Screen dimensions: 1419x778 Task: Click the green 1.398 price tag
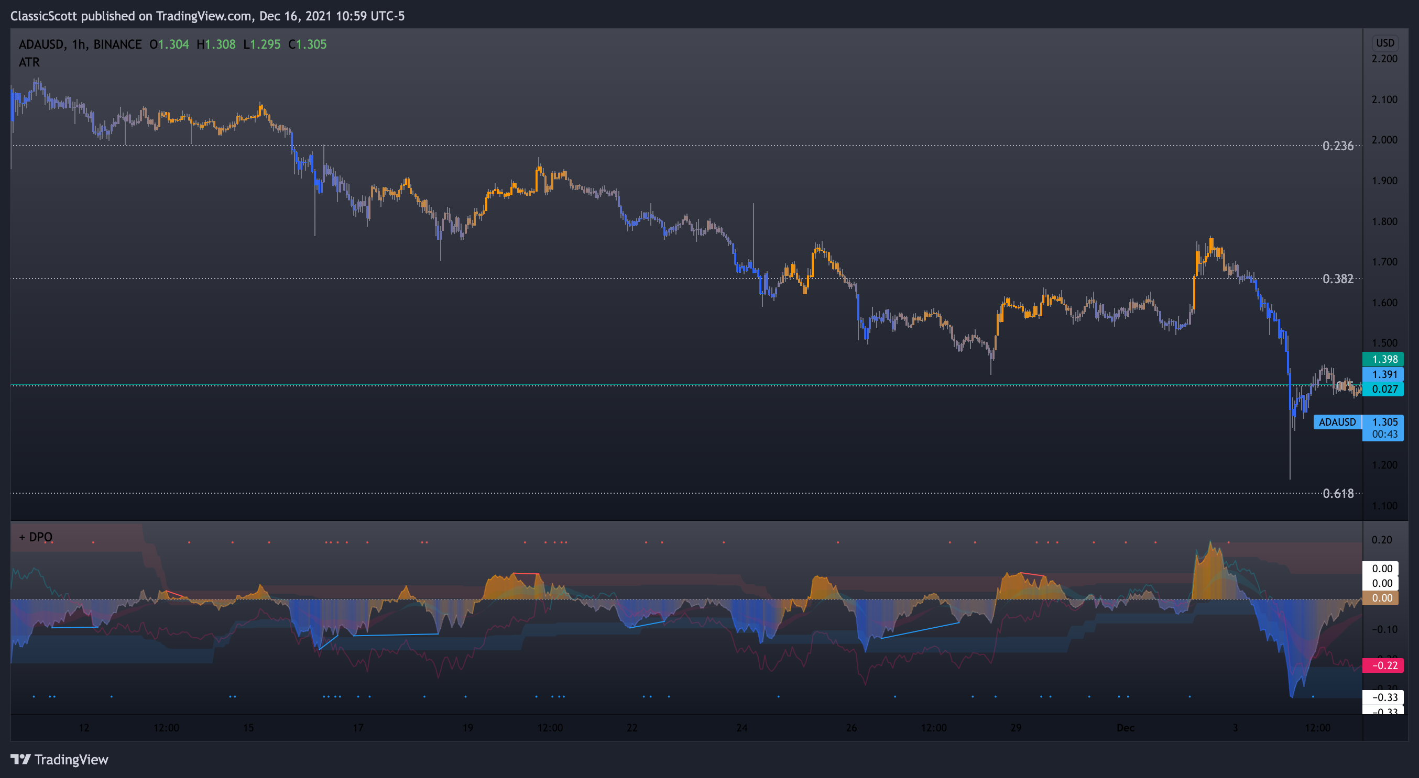1383,359
